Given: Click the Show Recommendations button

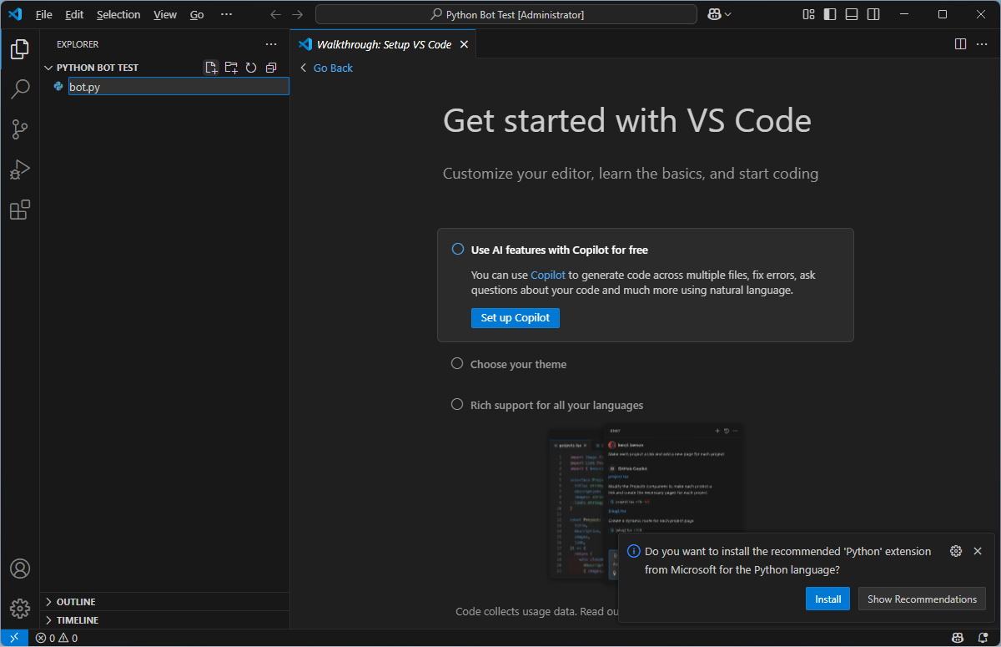Looking at the screenshot, I should [x=922, y=599].
